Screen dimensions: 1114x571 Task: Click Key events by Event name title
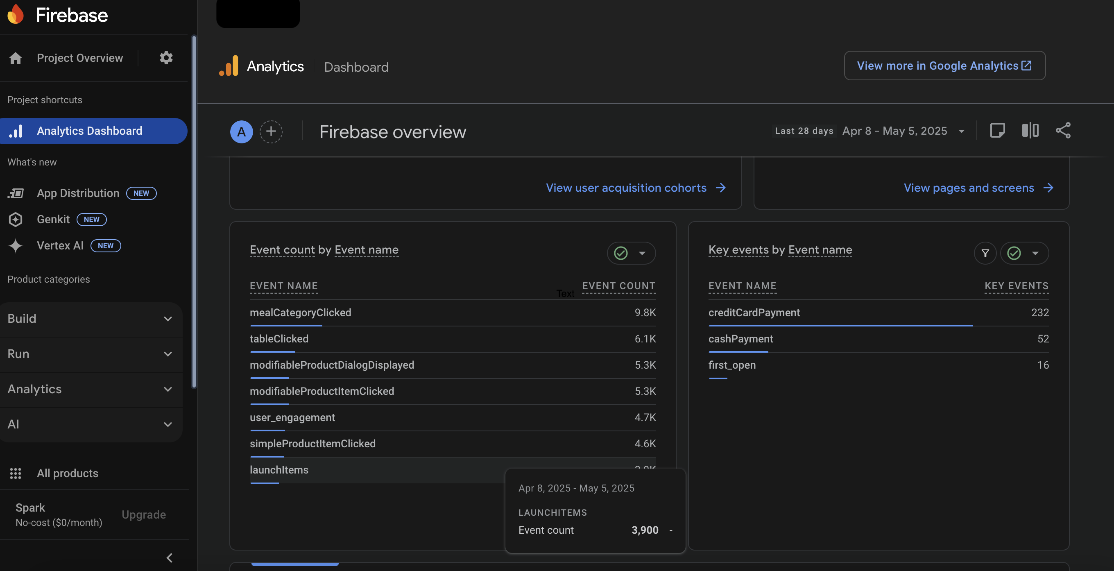coord(780,249)
